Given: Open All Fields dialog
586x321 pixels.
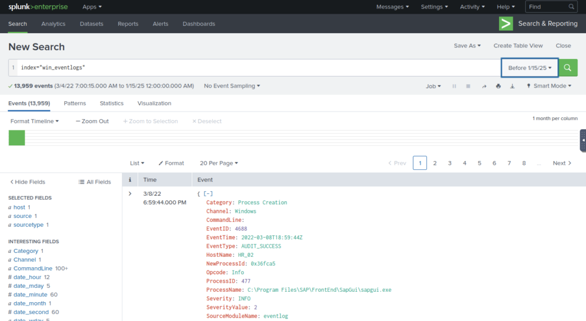Looking at the screenshot, I should pyautogui.click(x=94, y=181).
